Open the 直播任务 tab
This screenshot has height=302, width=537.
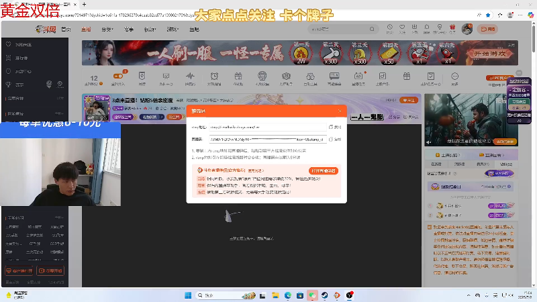pyautogui.click(x=493, y=155)
